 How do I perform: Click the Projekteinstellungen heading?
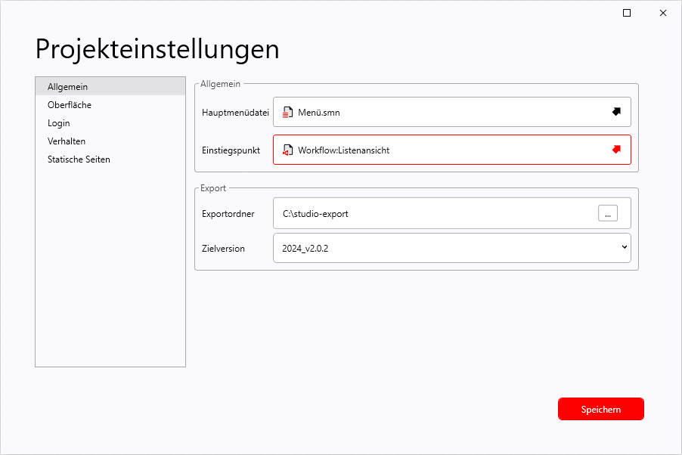(x=157, y=49)
